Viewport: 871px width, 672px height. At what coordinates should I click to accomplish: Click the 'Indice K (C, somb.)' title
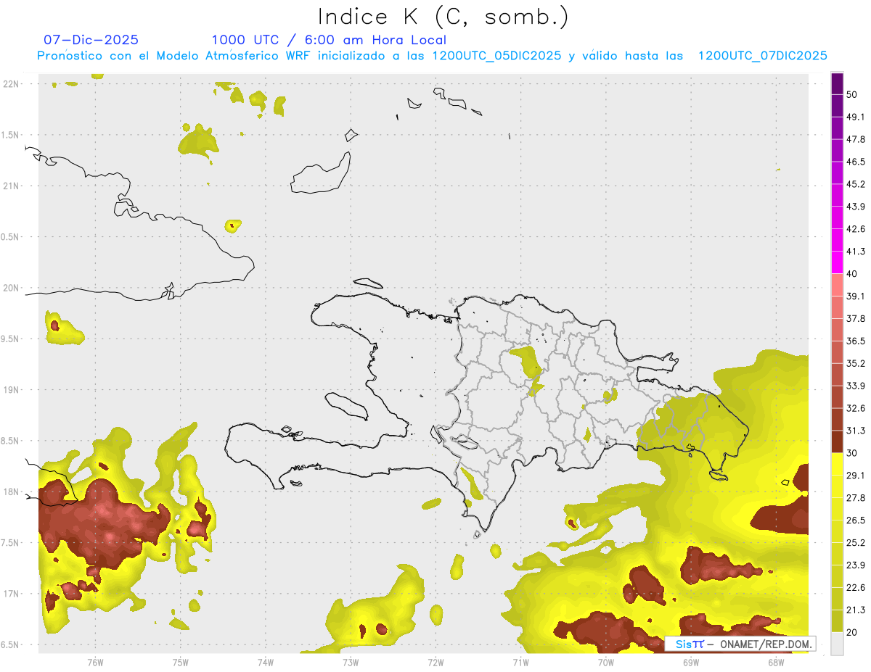pos(443,17)
